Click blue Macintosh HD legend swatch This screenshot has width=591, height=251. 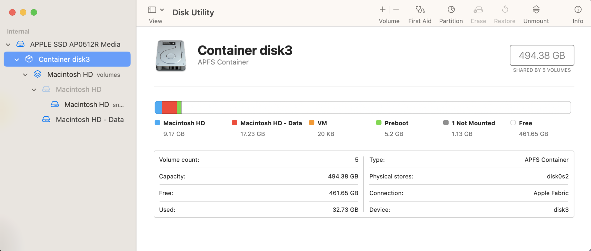point(158,123)
